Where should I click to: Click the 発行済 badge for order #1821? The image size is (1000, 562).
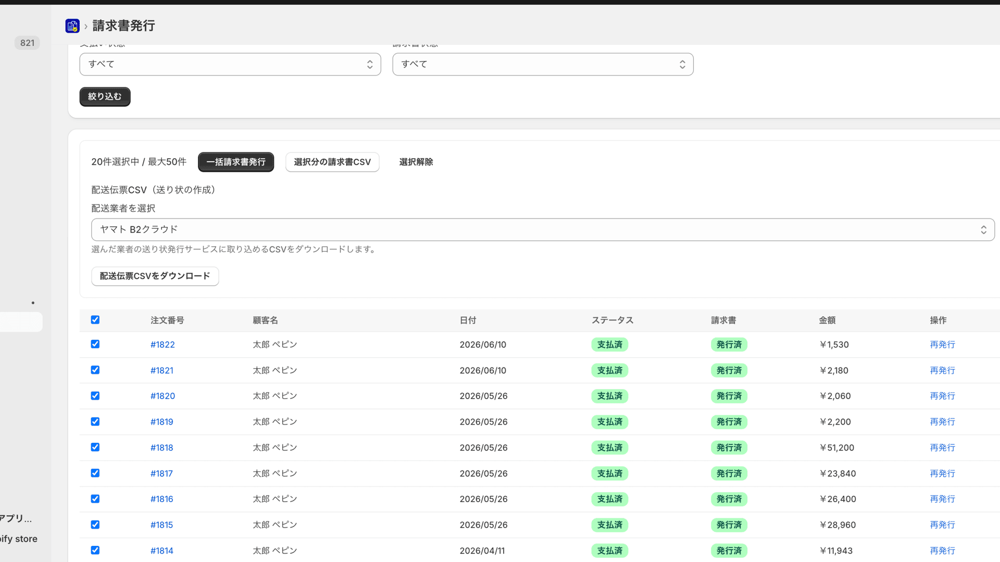pyautogui.click(x=729, y=371)
